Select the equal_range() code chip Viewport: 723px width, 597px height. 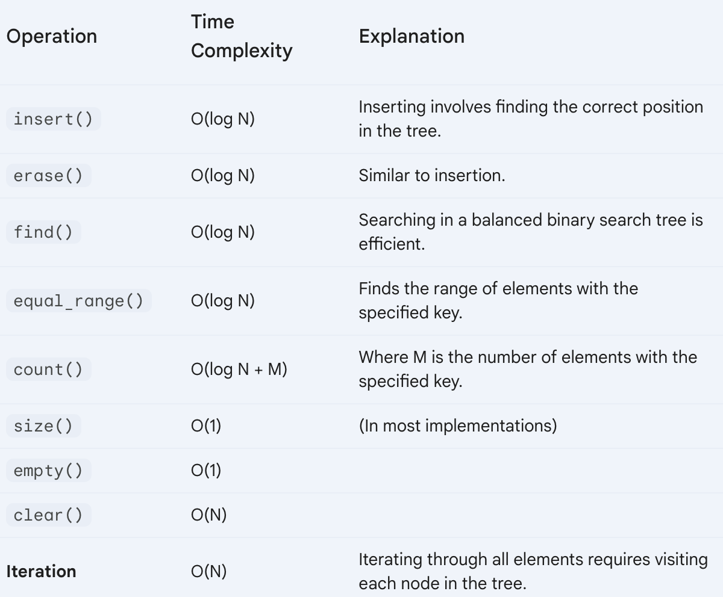79,300
